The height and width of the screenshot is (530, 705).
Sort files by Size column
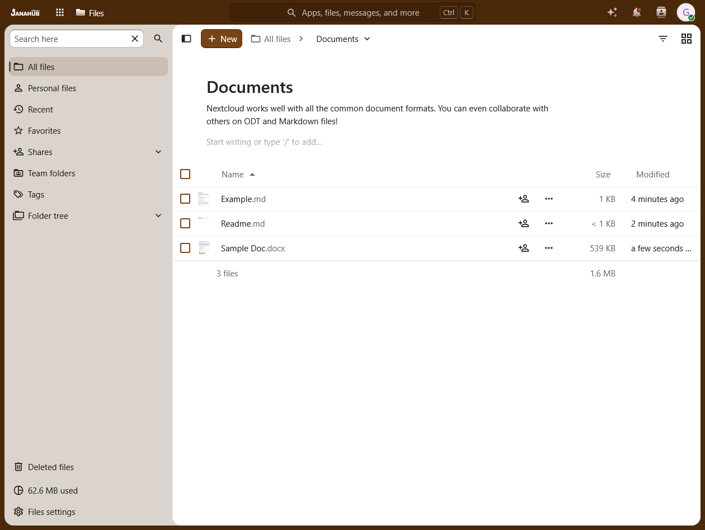pyautogui.click(x=603, y=174)
